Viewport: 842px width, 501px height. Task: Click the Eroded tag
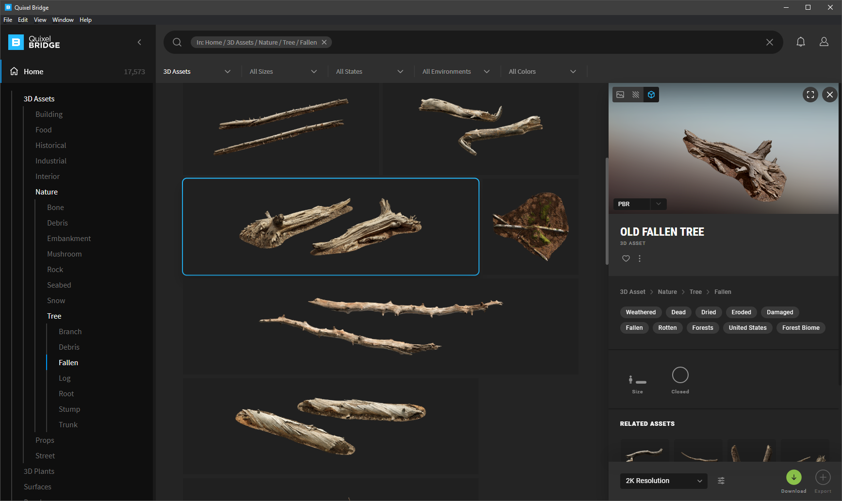click(x=742, y=312)
